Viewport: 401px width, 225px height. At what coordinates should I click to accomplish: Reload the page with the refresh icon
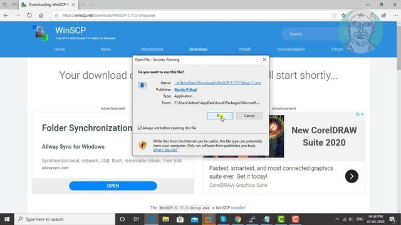point(29,15)
